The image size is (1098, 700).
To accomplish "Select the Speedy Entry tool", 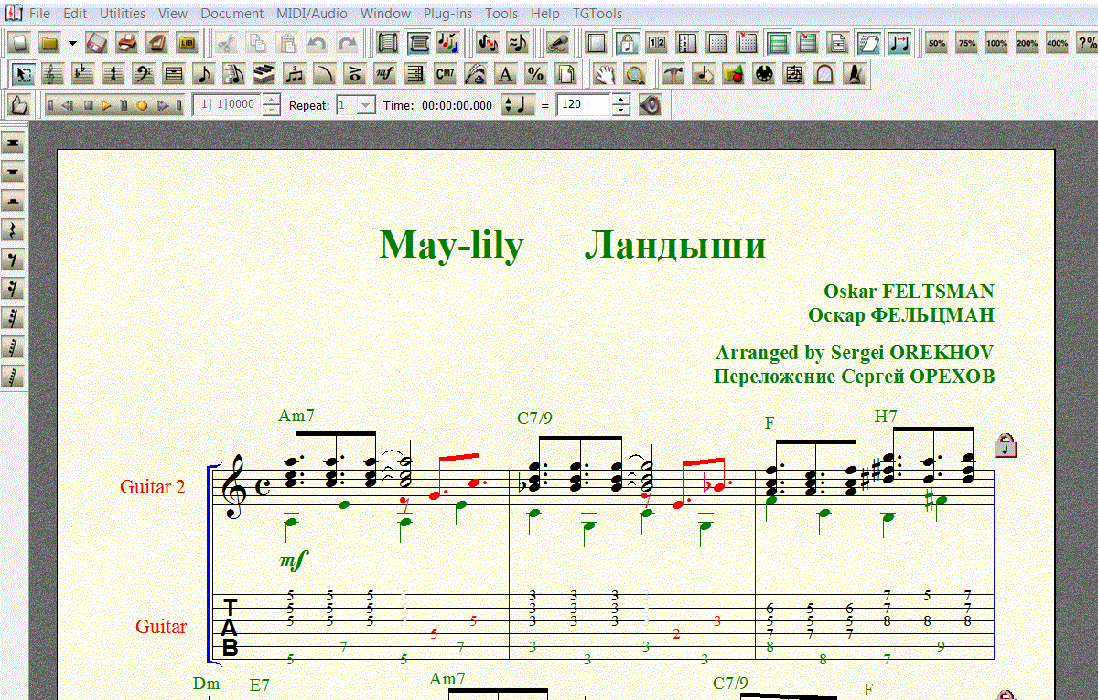I will point(234,74).
